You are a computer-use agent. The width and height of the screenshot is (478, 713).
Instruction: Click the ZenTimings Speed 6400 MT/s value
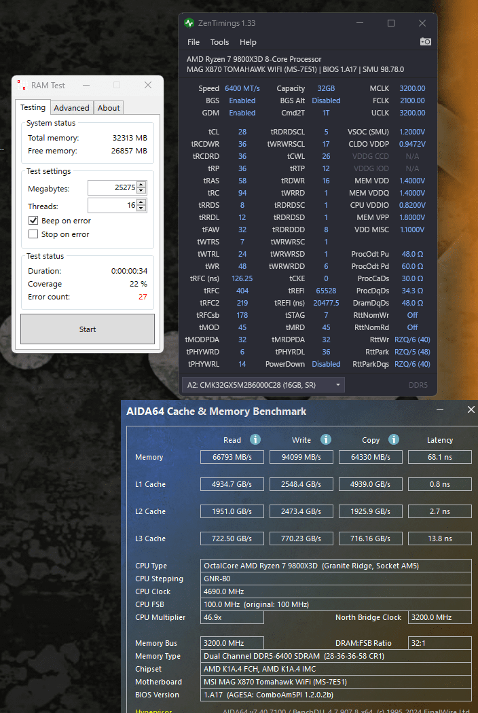point(242,88)
